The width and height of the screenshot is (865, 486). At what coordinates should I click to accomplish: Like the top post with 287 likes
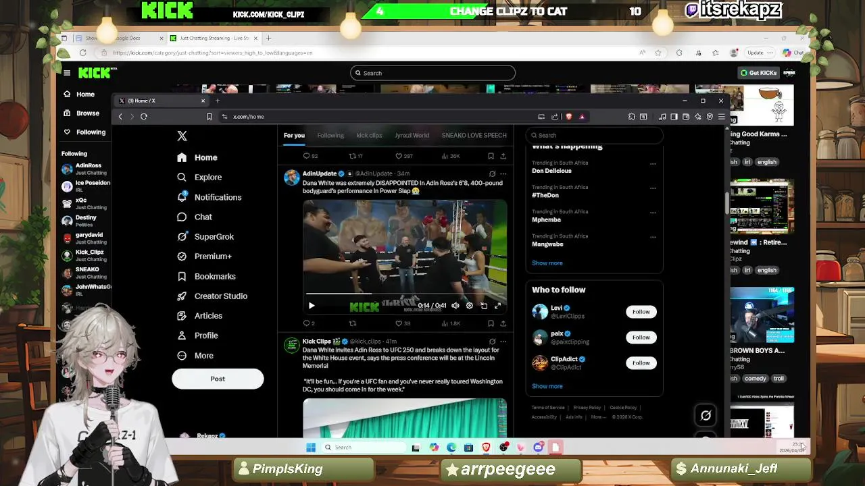[x=403, y=156]
